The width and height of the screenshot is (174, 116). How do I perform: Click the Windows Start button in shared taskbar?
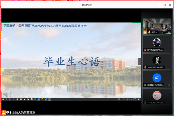(x=3, y=99)
